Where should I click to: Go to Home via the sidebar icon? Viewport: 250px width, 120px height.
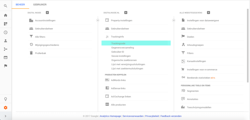pyautogui.click(x=6, y=16)
